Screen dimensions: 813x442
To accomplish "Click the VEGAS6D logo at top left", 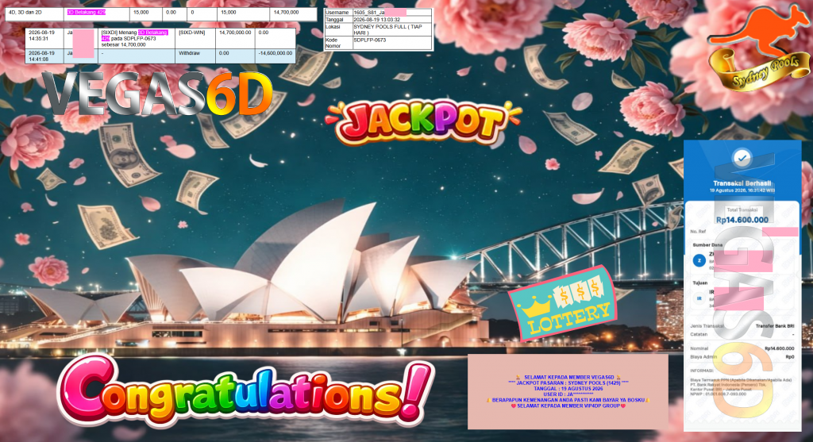I will tap(158, 94).
